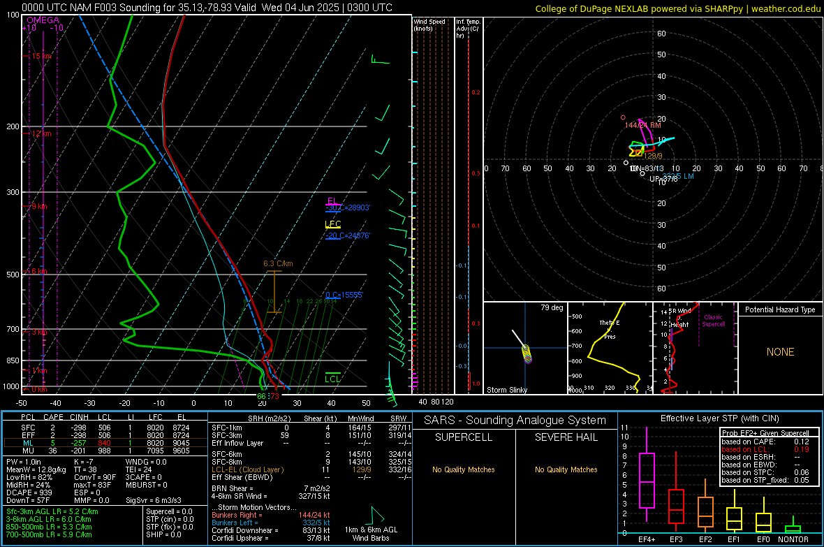Click the blue 'Bunkers Left =' storm motion line

pyautogui.click(x=271, y=523)
